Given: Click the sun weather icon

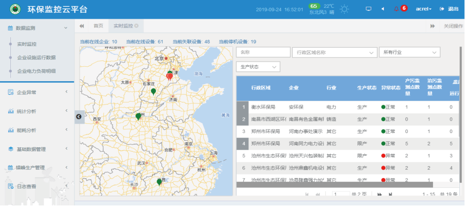Looking at the screenshot, I should 344,9.
